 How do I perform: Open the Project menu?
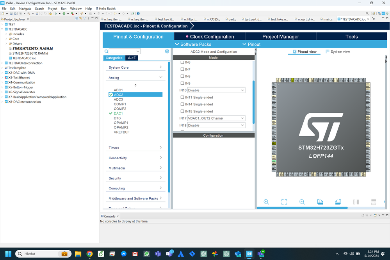[52, 9]
